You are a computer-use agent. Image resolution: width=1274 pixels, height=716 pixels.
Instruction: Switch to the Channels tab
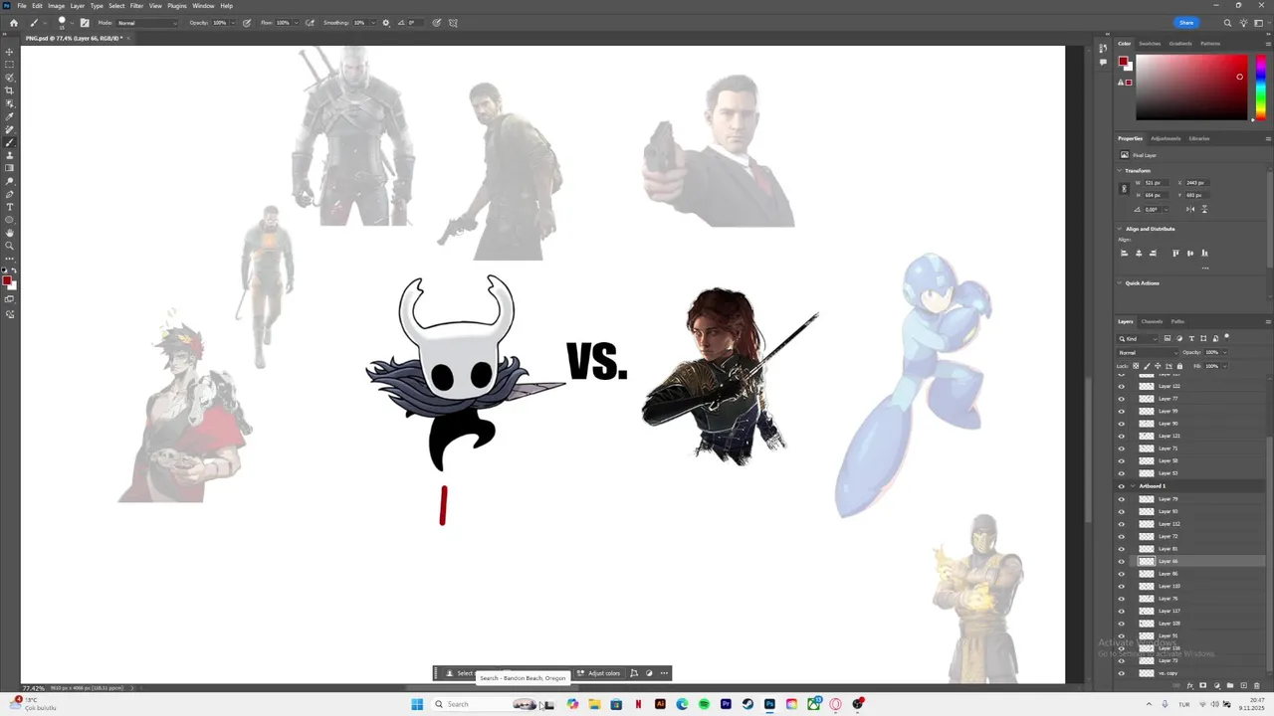1152,321
